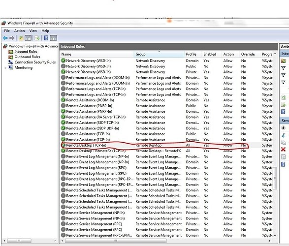Click the rules list horizontal scroll-right arrow
This screenshot has height=246, width=289.
(x=270, y=241)
